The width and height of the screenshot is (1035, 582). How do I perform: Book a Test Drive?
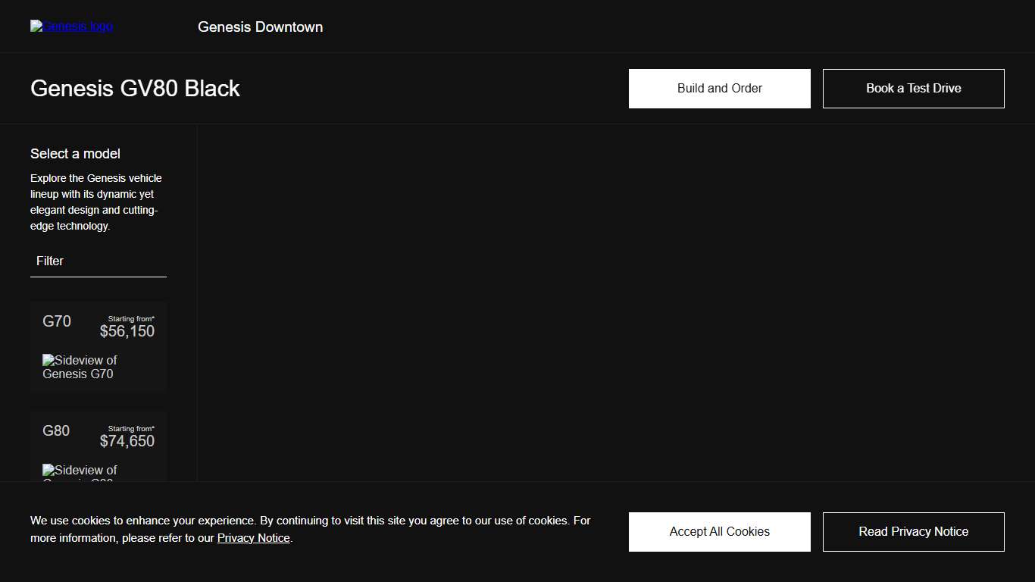point(913,89)
